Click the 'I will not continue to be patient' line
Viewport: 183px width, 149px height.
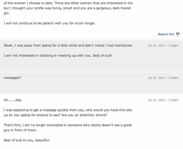point(50,23)
